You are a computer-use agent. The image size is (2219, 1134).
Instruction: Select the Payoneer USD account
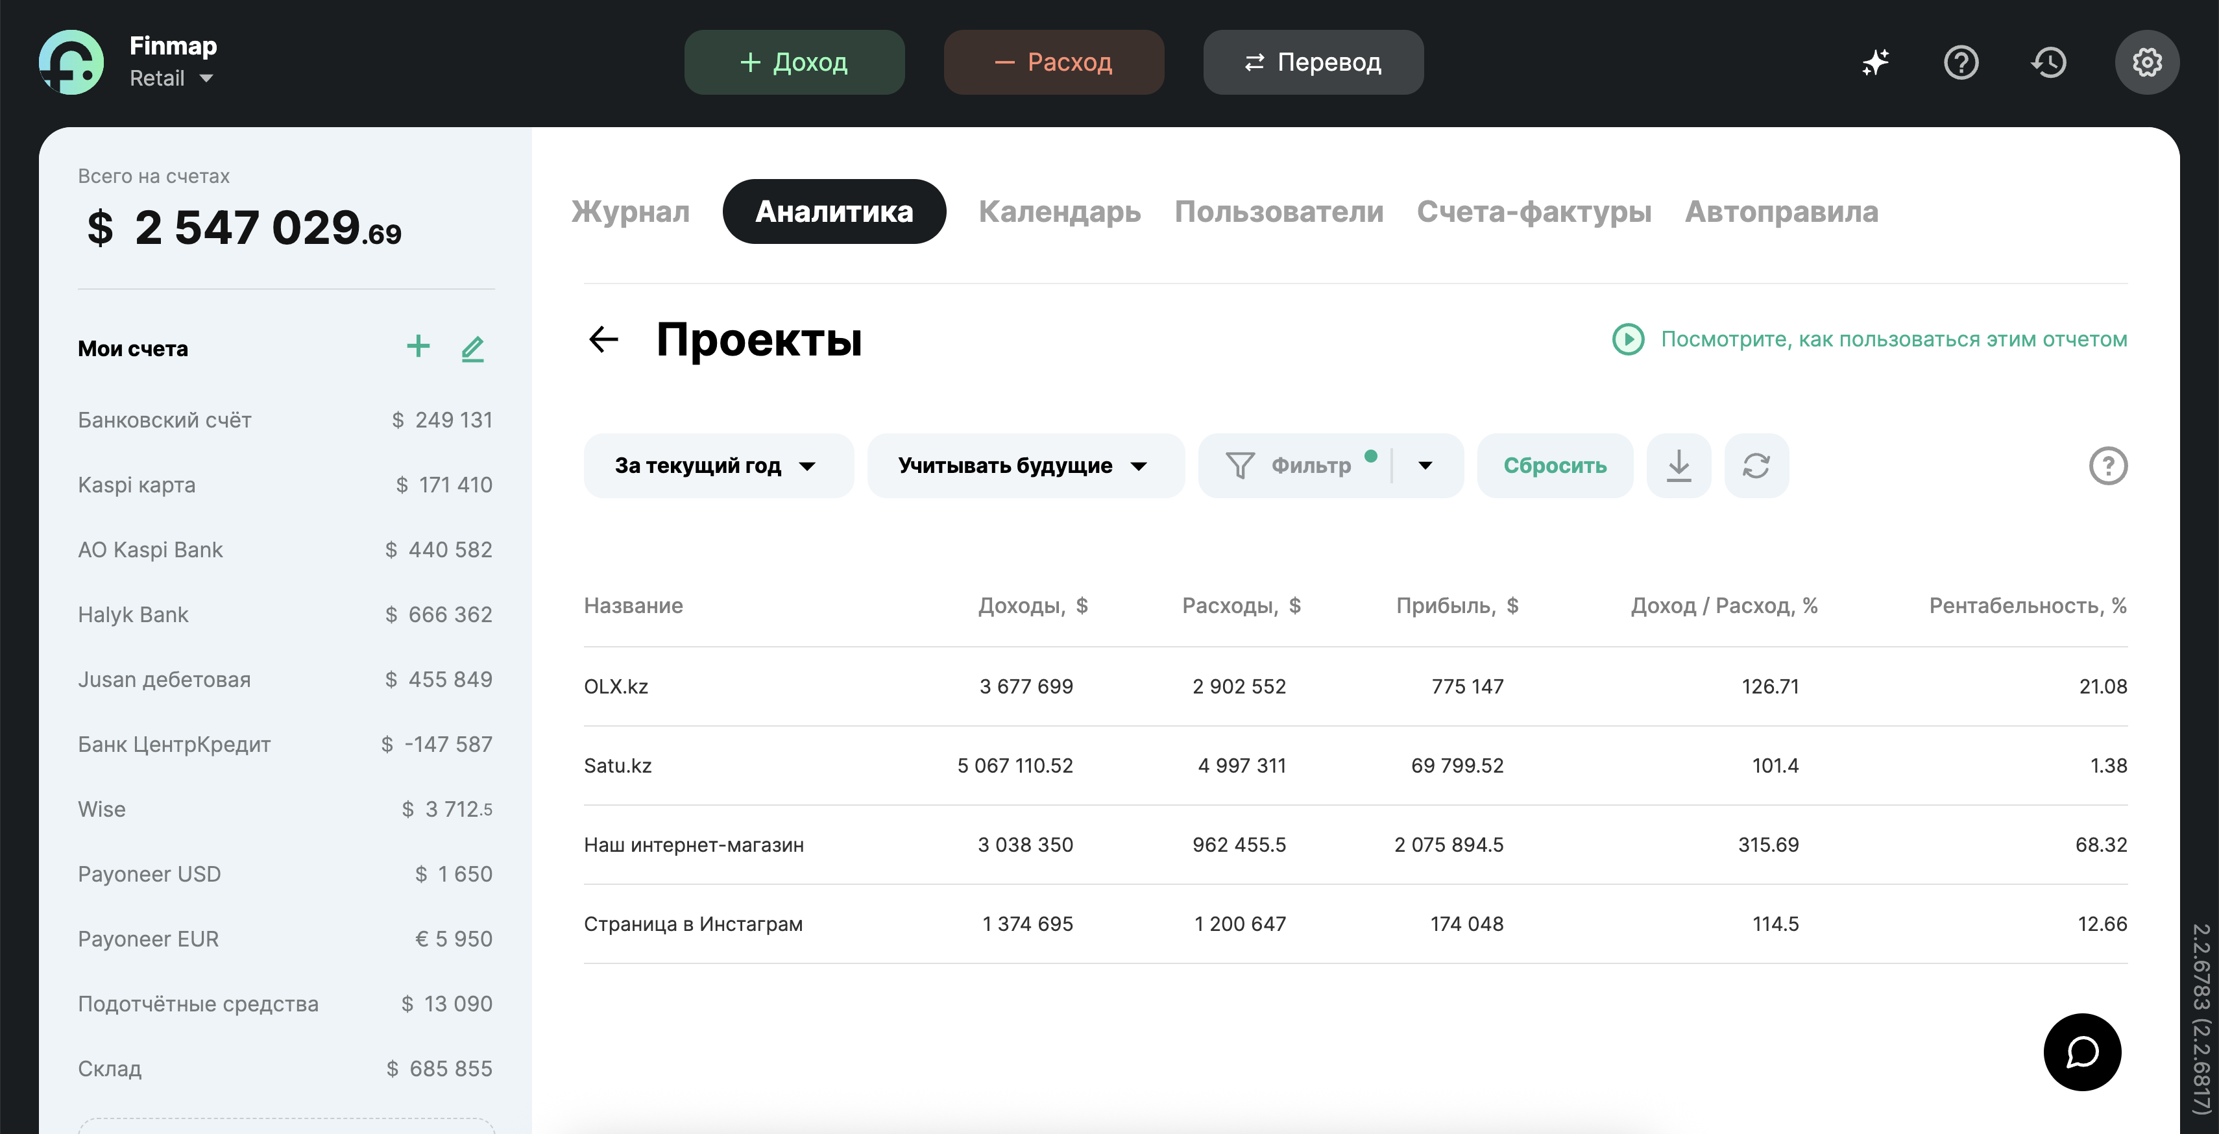(285, 874)
